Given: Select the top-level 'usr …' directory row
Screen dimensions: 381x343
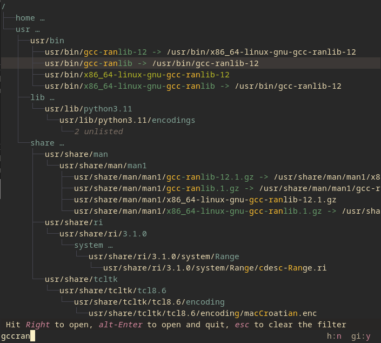Looking at the screenshot, I should pos(28,29).
